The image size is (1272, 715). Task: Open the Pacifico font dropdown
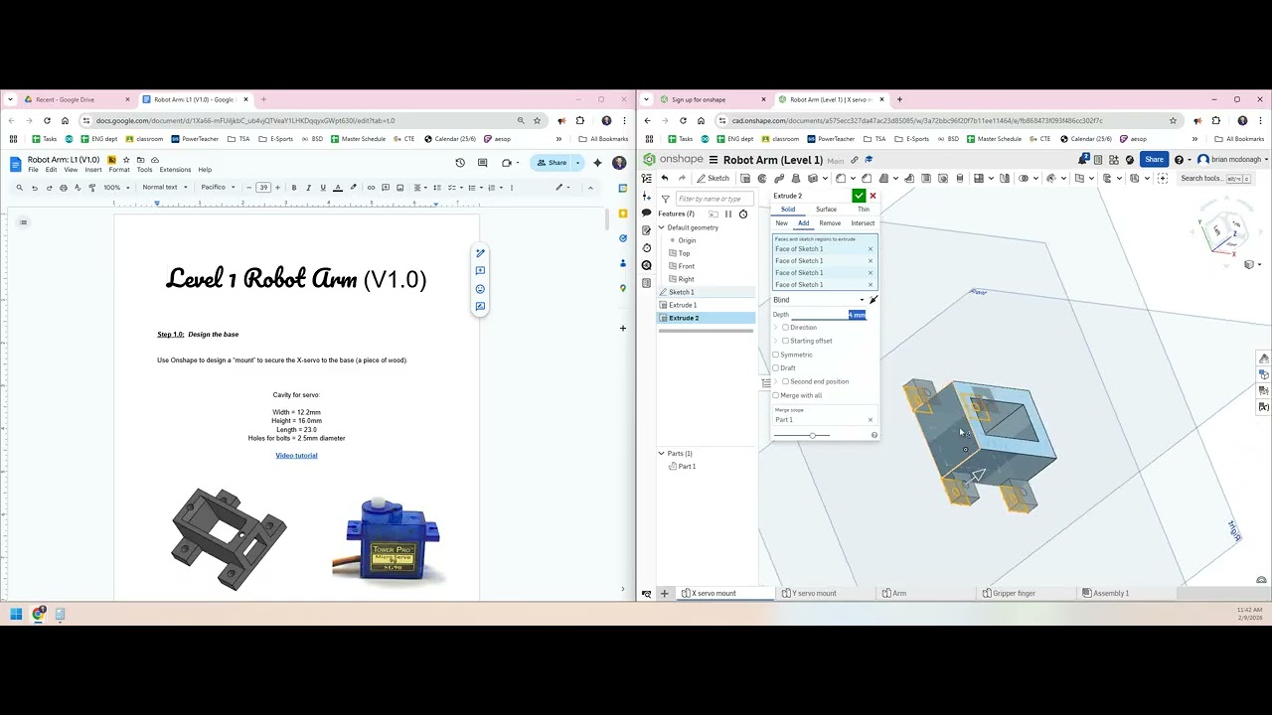tap(218, 187)
